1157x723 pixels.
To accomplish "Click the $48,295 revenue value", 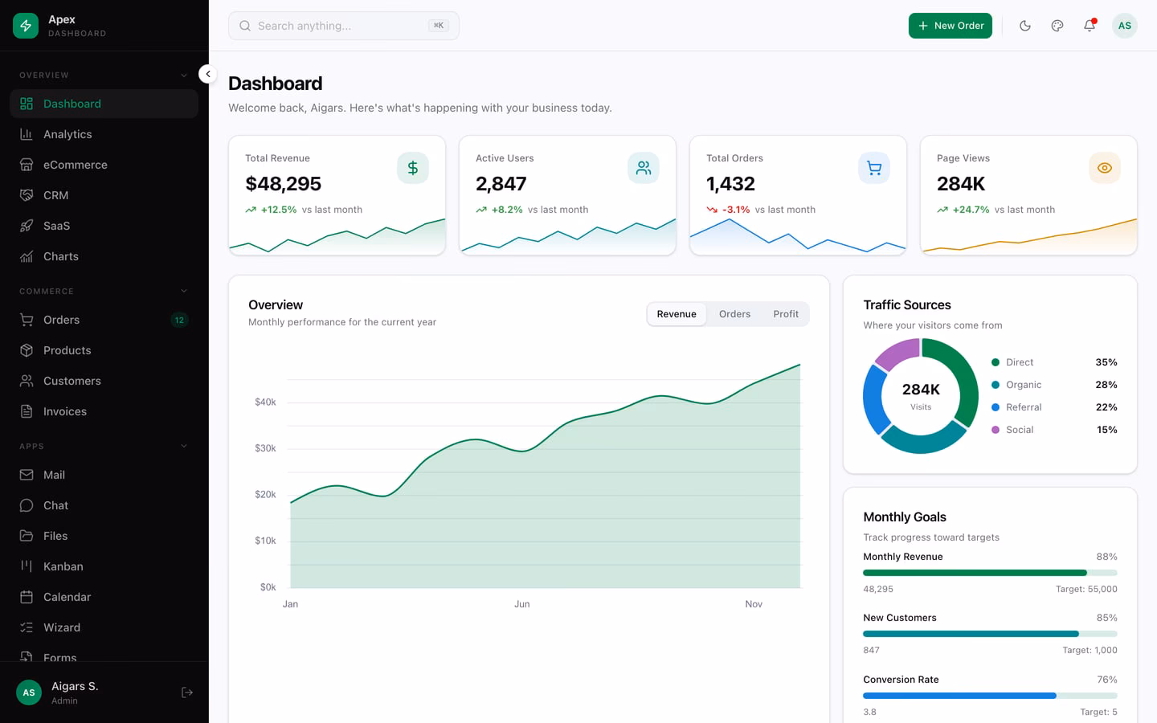I will pos(283,184).
